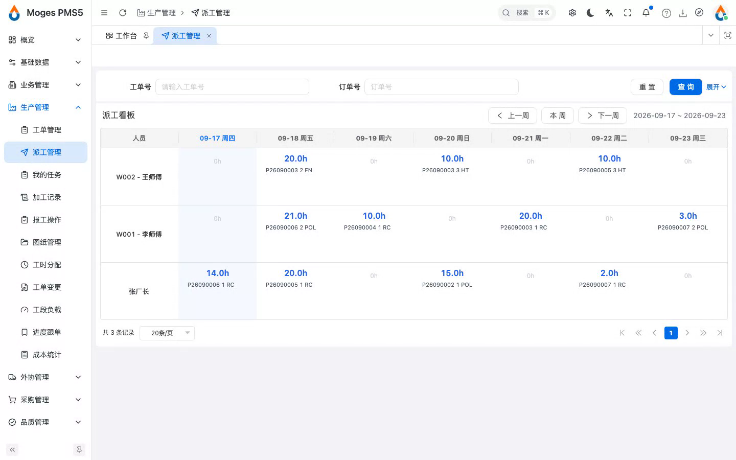Viewport: 736px width, 460px height.
Task: Expand the 概览 menu
Action: click(45, 40)
